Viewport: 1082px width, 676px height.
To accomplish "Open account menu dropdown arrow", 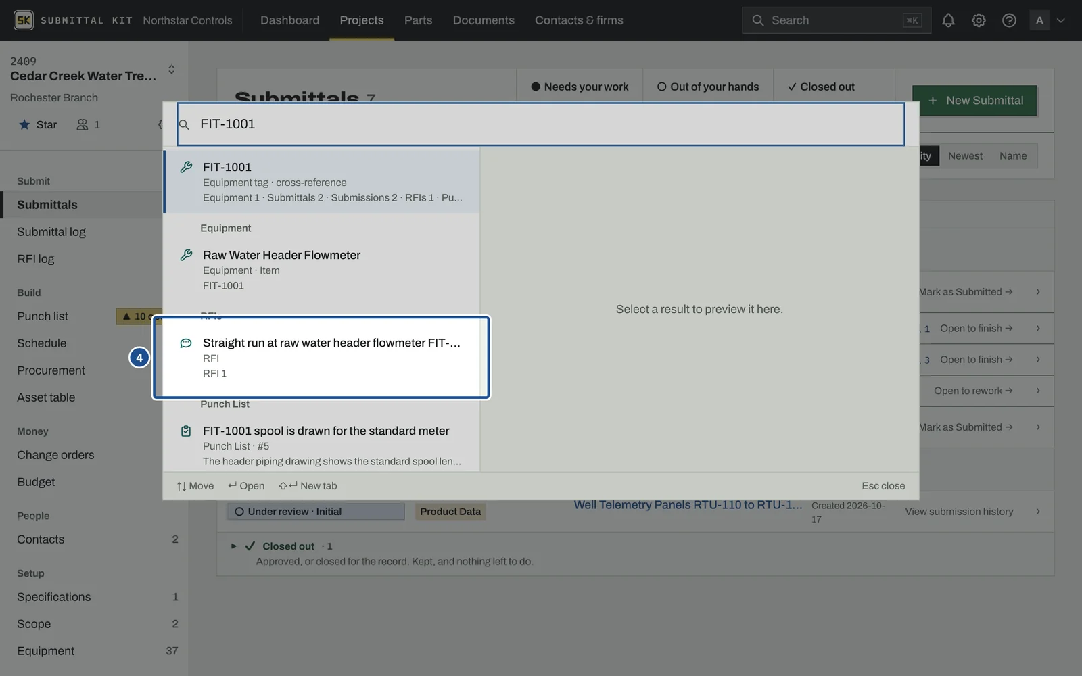I will point(1061,20).
